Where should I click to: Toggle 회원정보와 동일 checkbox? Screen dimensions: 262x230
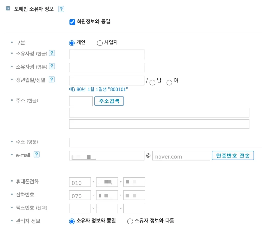click(x=72, y=22)
